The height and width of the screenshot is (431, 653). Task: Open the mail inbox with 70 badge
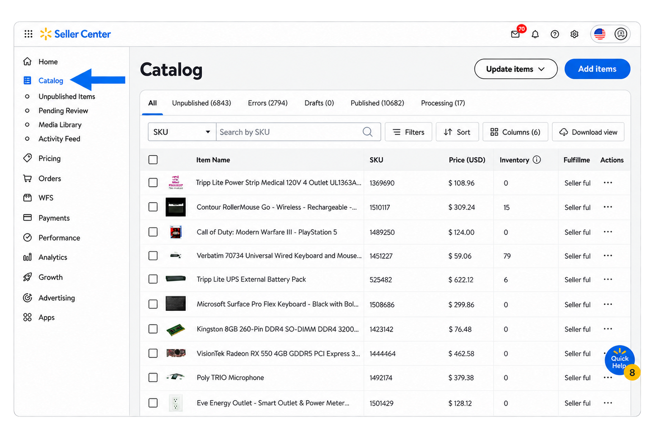(x=516, y=34)
